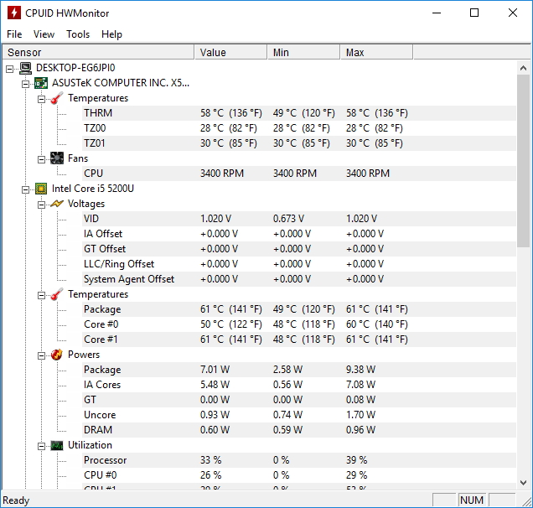Select the IA Cores power row
Image resolution: width=533 pixels, height=508 pixels.
pos(299,385)
